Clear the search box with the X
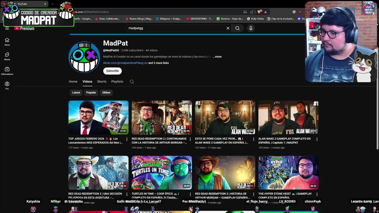 coord(228,28)
